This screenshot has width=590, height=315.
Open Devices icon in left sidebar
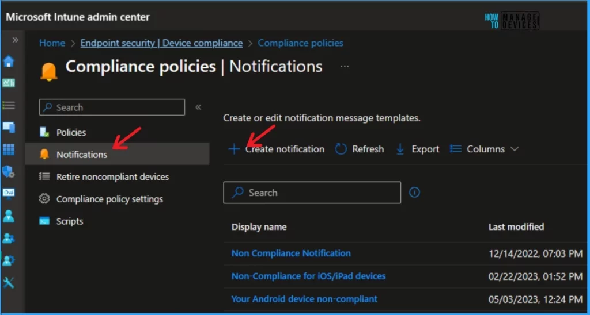click(x=9, y=127)
